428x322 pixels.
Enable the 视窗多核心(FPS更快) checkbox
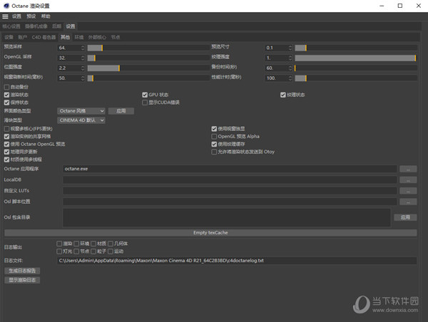7,129
